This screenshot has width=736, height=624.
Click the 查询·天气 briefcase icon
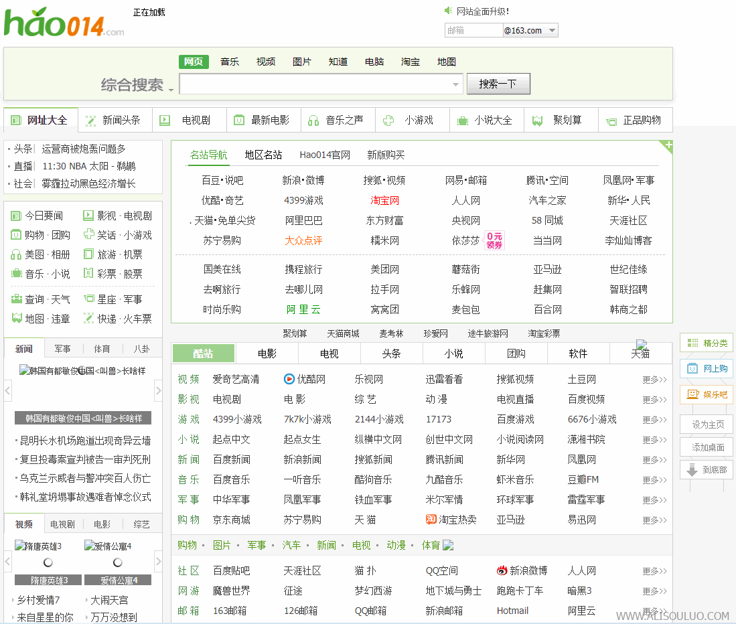coord(17,299)
